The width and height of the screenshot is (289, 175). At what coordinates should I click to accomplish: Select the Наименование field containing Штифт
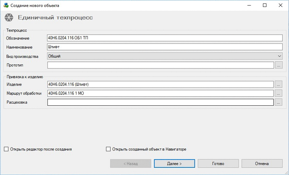click(164, 47)
